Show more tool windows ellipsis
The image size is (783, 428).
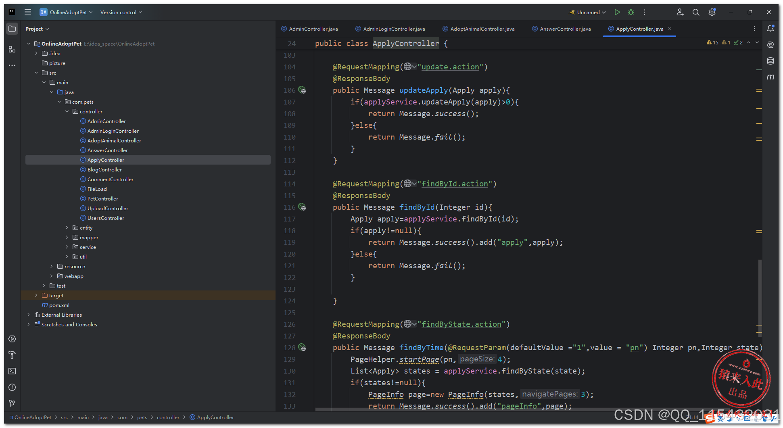click(12, 65)
